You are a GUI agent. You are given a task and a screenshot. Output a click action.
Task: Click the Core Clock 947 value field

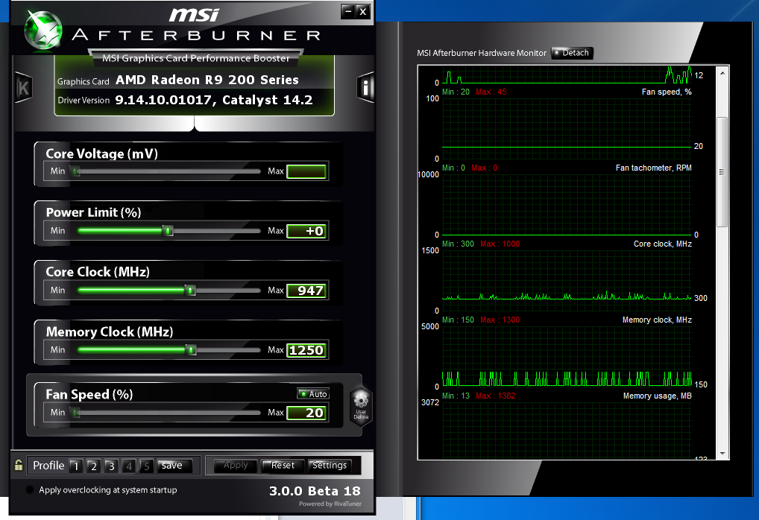[306, 291]
